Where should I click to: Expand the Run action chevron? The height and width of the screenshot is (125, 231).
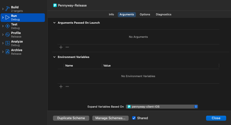coord(3,17)
